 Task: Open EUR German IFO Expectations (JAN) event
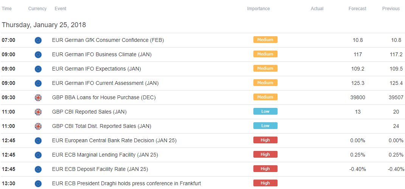point(96,69)
